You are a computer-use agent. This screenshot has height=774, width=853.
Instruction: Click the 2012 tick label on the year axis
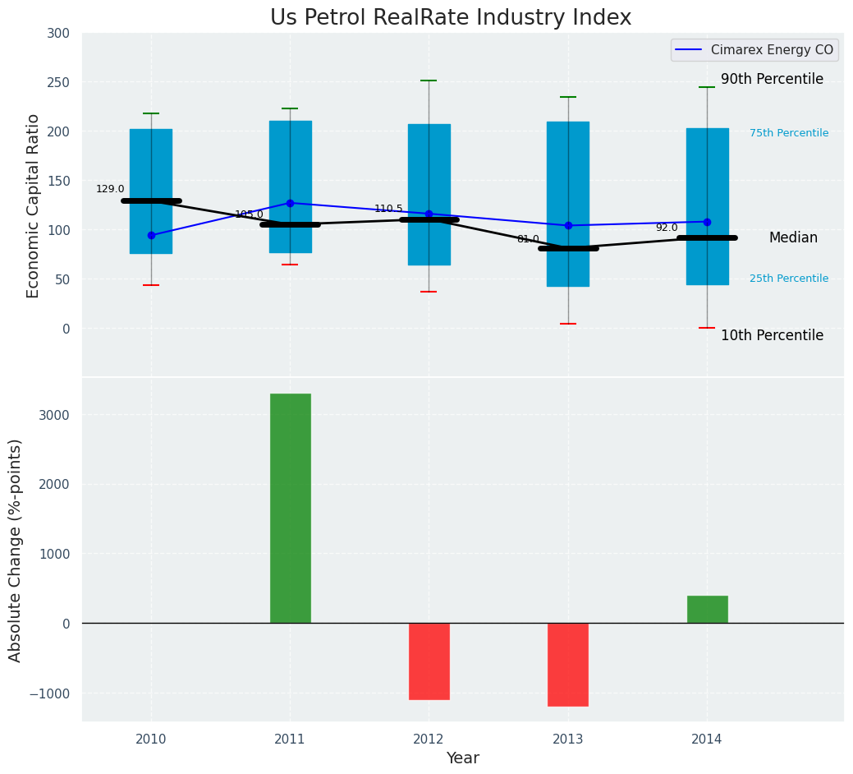tap(429, 739)
